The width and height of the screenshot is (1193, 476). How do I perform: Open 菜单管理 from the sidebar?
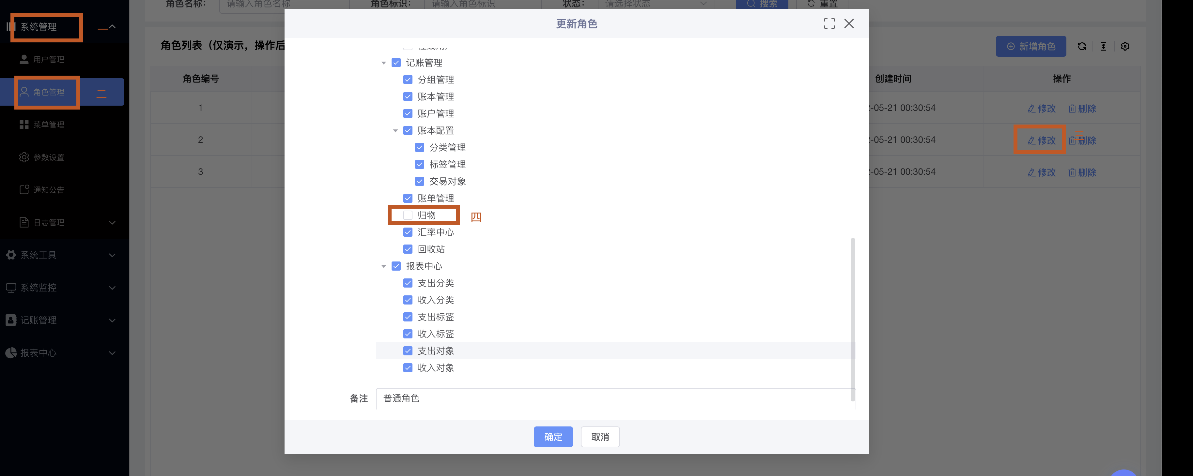point(48,125)
